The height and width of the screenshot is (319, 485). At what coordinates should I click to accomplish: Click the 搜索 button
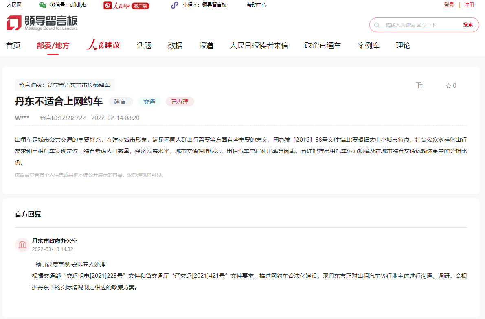(468, 25)
